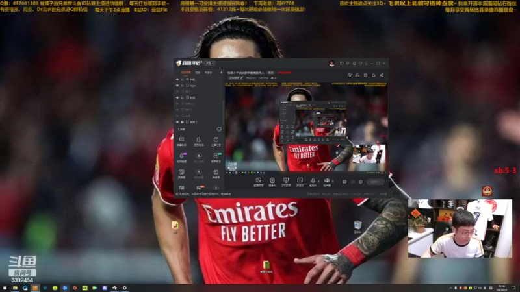The width and height of the screenshot is (520, 292).
Task: Show hidden system tray icons
Action: (450, 288)
